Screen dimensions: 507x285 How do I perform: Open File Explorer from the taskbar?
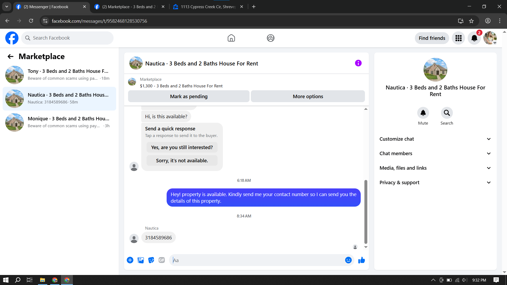42,280
